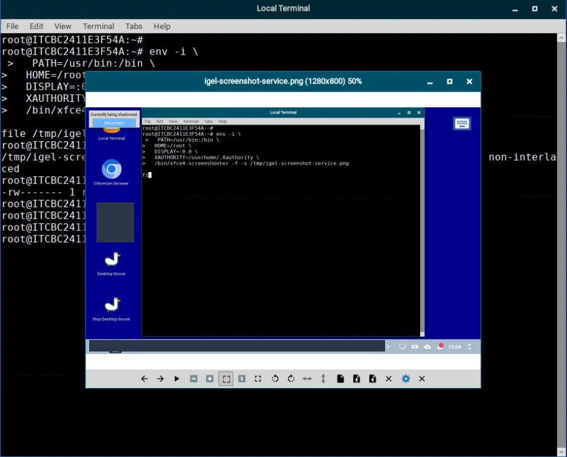Screen dimensions: 567x457
Task: Open the Tabs menu in Local Terminal
Action: (133, 26)
